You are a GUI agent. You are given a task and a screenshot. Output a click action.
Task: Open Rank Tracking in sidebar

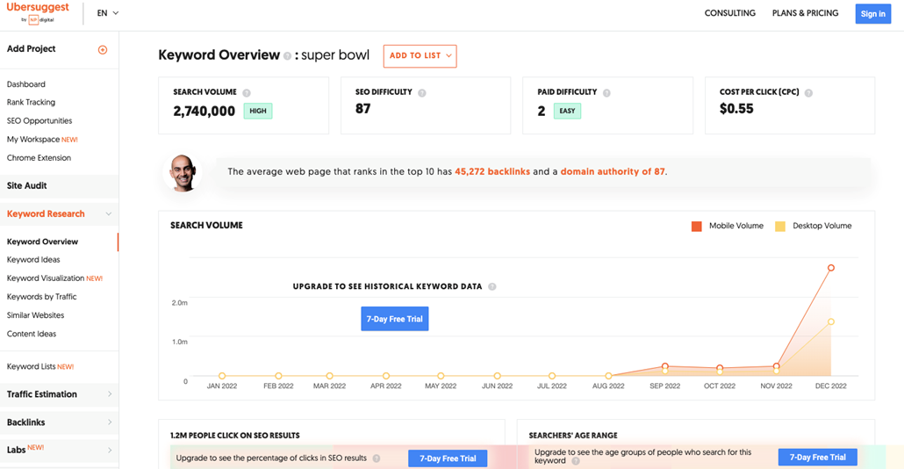pyautogui.click(x=31, y=102)
